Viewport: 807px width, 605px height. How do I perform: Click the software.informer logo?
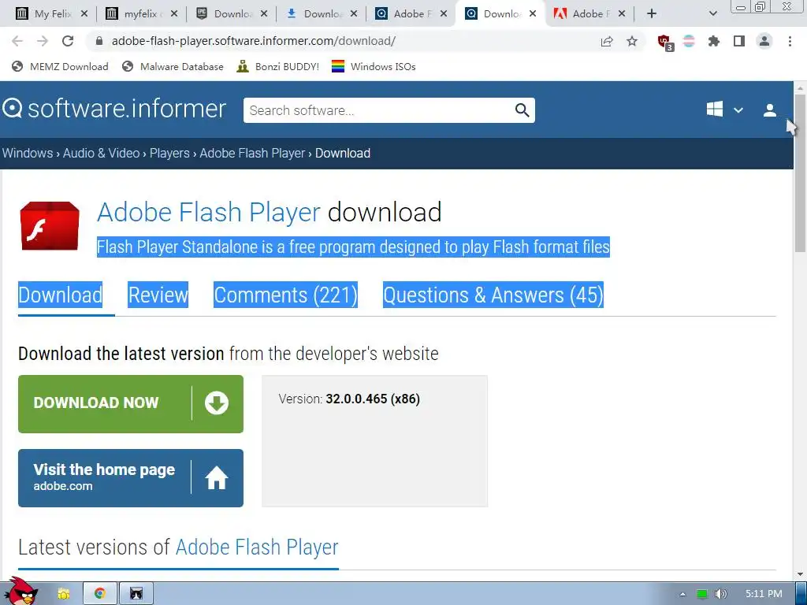[113, 109]
